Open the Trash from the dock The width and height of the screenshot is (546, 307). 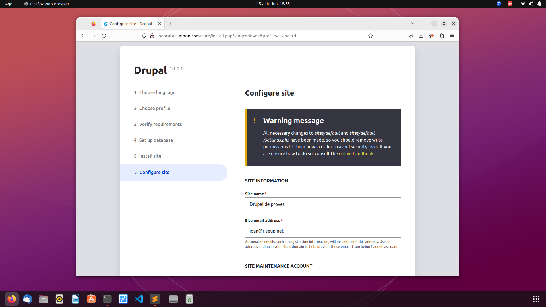coord(189,299)
